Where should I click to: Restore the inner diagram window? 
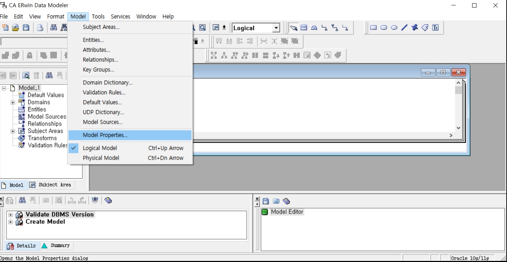(x=443, y=72)
